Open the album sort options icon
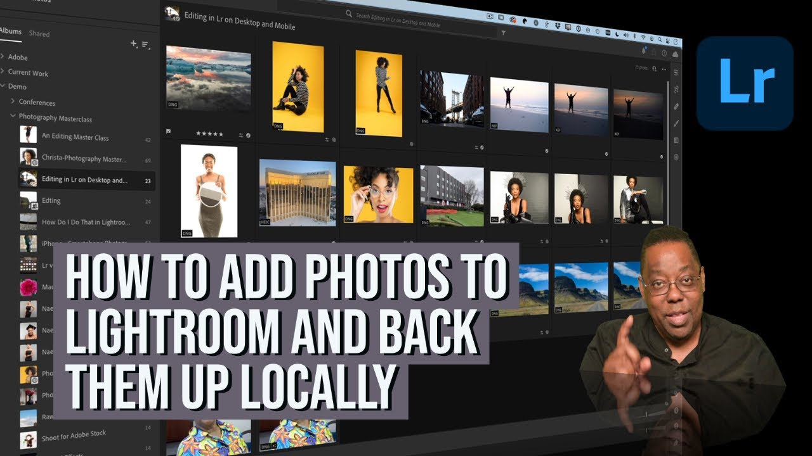 point(145,44)
